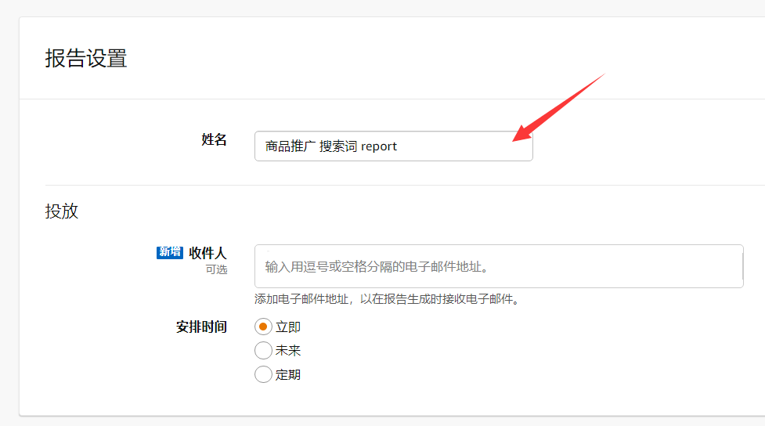This screenshot has height=426, width=765.
Task: Click the 收件人 label text
Action: pos(207,253)
